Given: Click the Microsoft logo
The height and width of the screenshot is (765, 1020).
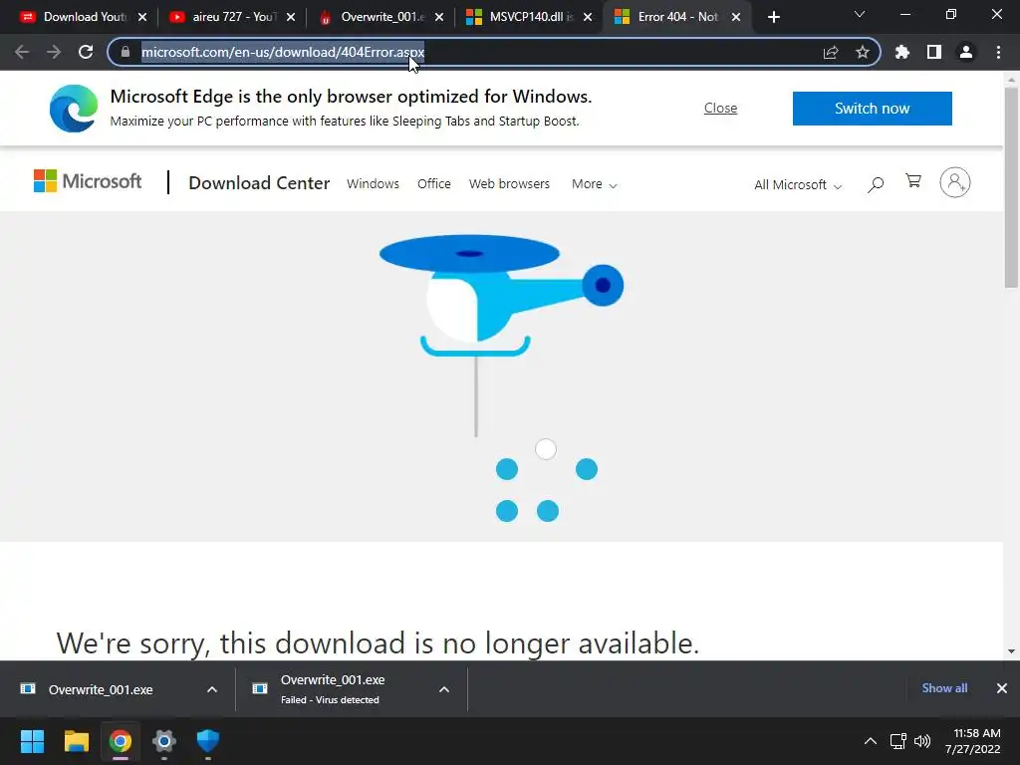Looking at the screenshot, I should click(x=88, y=181).
